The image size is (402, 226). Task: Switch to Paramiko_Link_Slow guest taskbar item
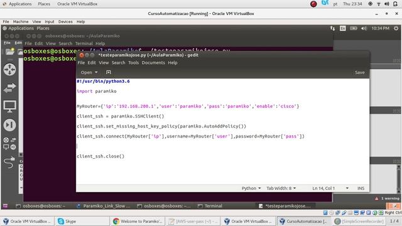click(104, 206)
